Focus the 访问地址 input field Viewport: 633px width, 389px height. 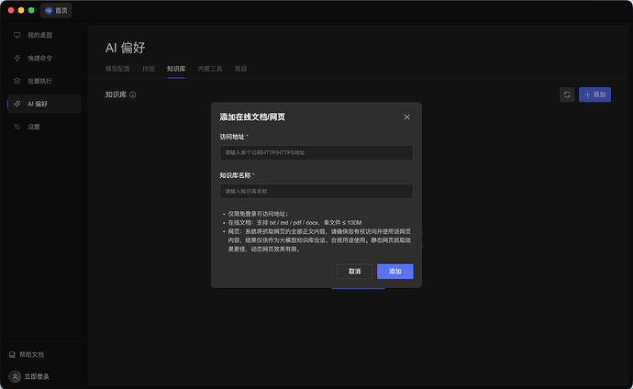pos(316,152)
